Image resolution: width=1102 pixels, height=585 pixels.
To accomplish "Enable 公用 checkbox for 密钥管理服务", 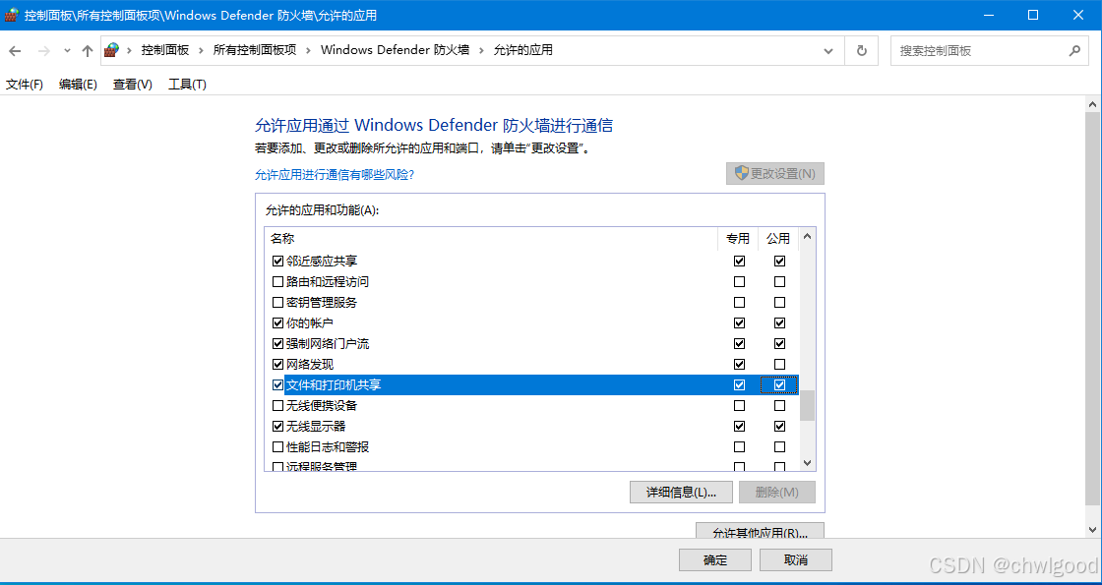I will (779, 303).
